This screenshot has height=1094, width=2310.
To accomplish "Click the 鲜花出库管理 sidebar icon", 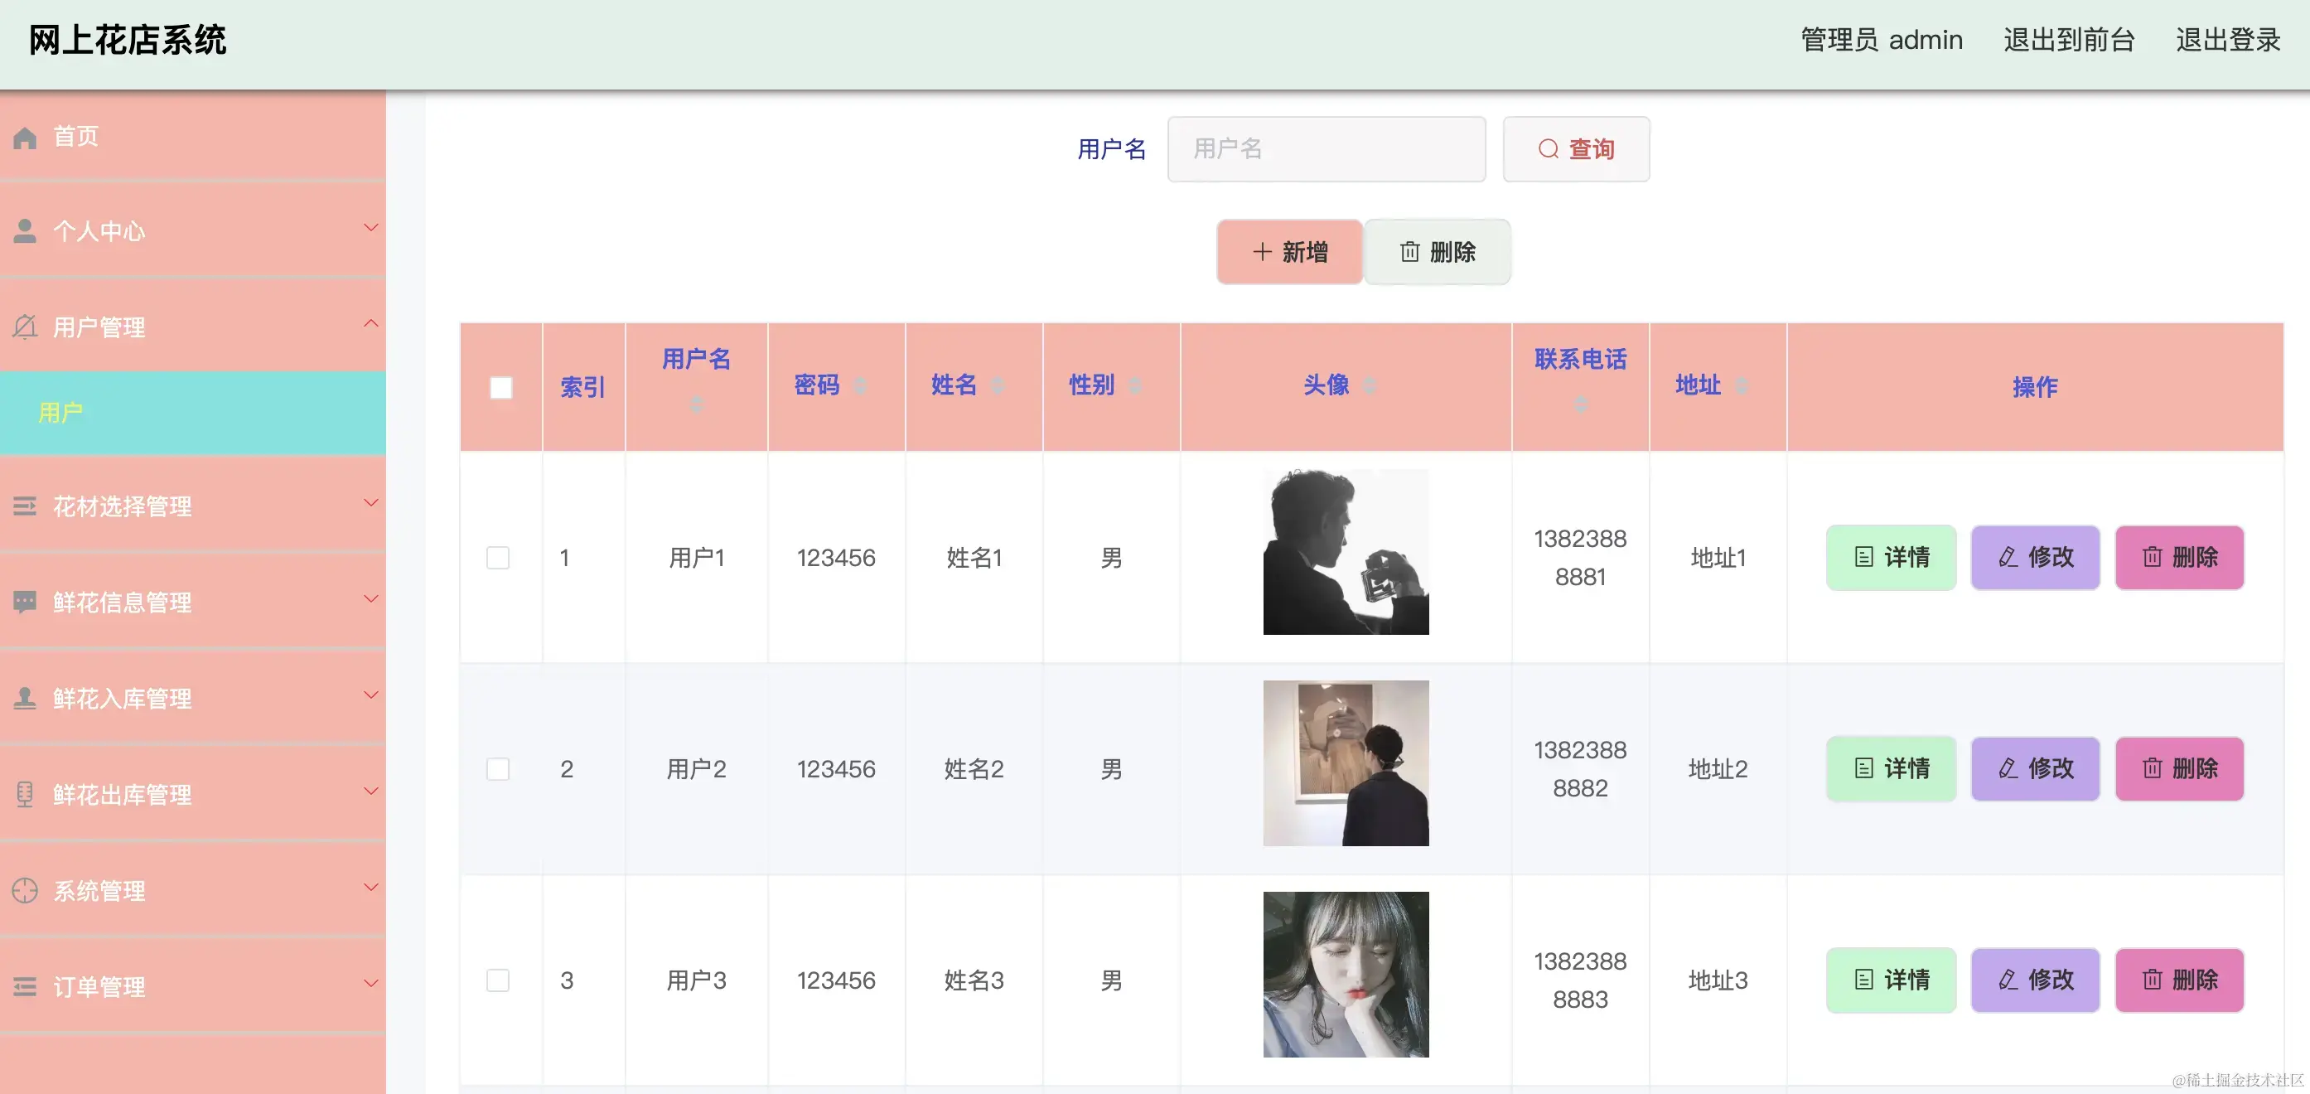I will (25, 795).
